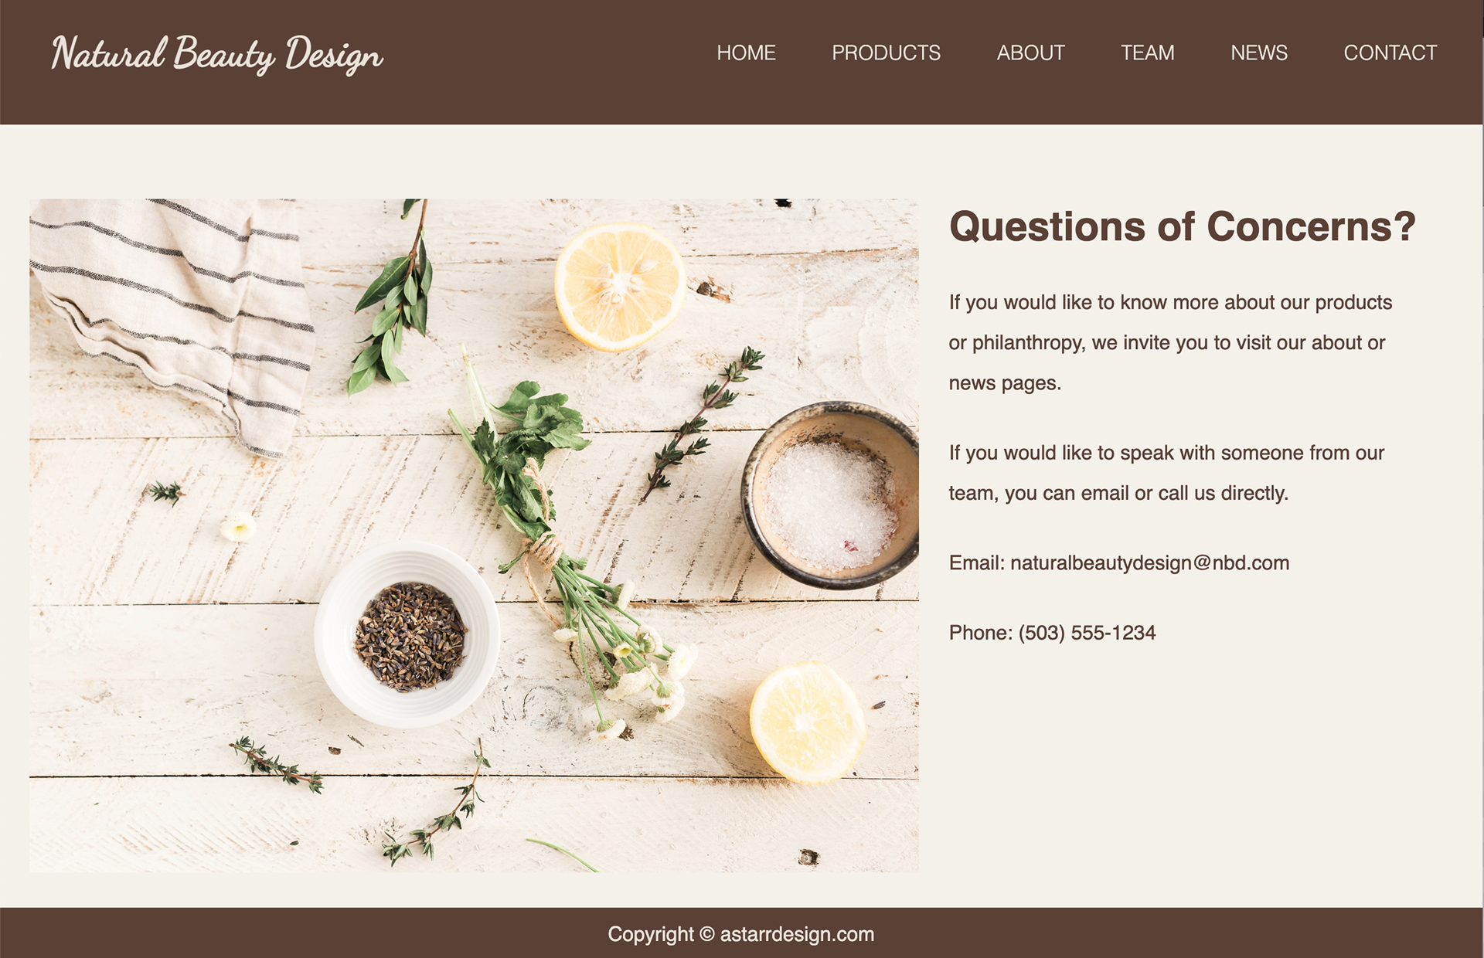
Task: Go to the PRODUCTS page
Action: [886, 53]
